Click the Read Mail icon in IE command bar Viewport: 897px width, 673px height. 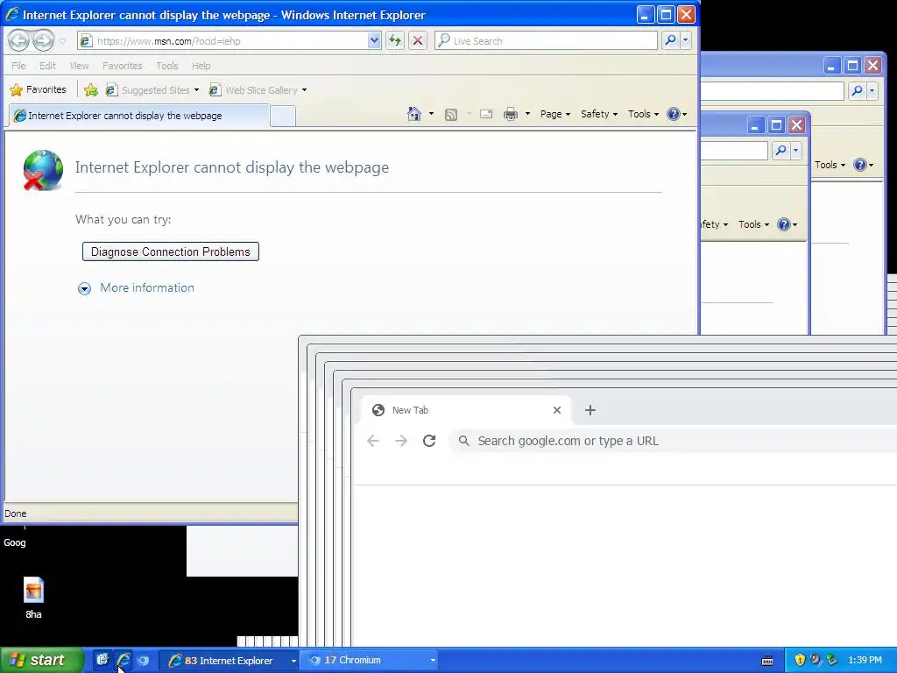tap(486, 114)
